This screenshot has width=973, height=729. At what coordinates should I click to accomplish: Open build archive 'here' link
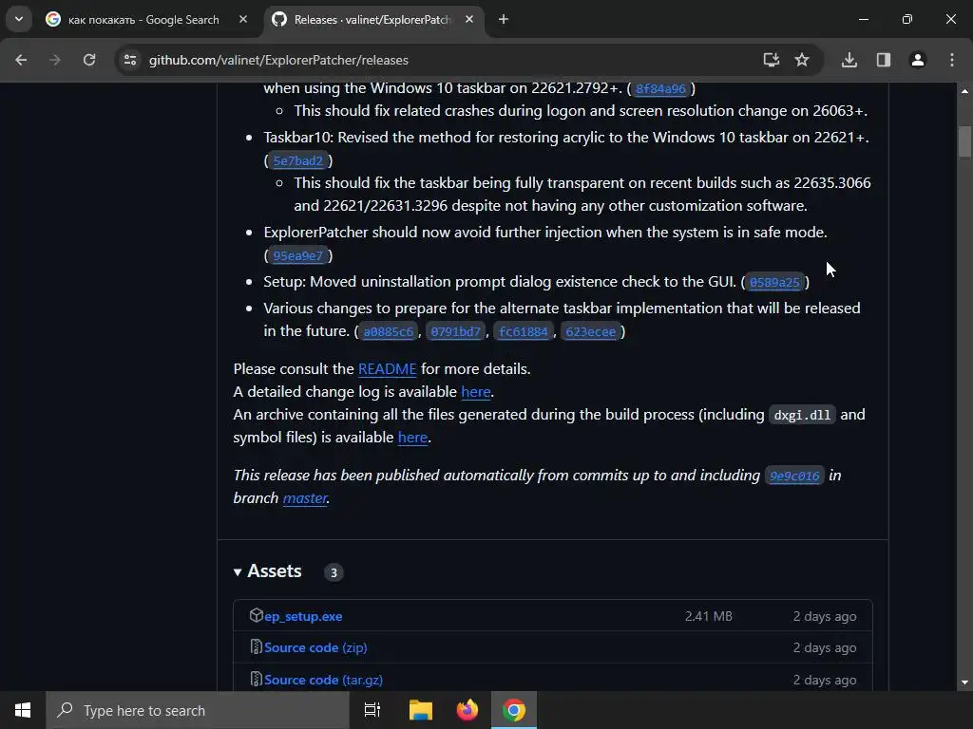pyautogui.click(x=412, y=437)
